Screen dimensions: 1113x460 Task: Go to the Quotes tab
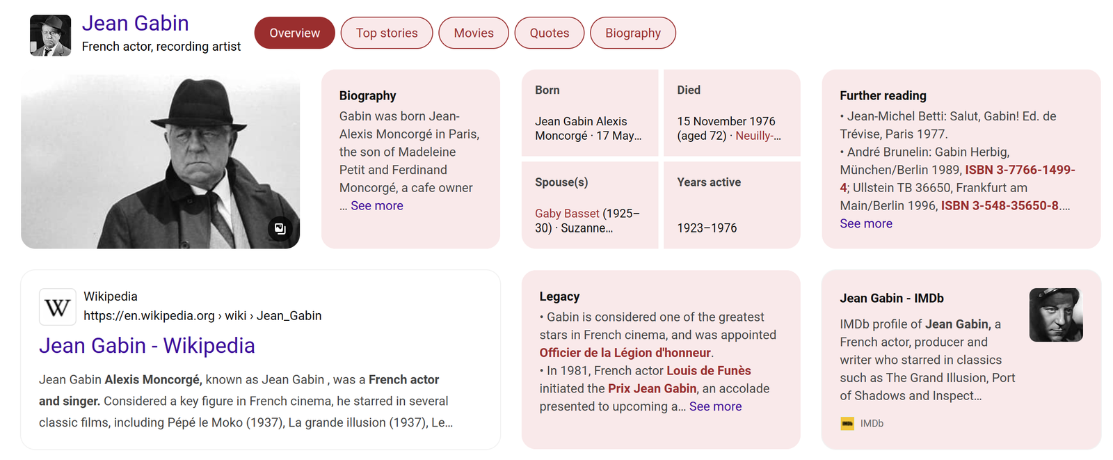[549, 33]
